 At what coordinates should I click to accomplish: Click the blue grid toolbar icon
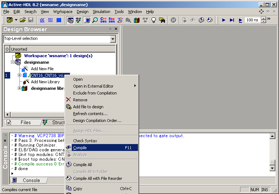(x=59, y=20)
